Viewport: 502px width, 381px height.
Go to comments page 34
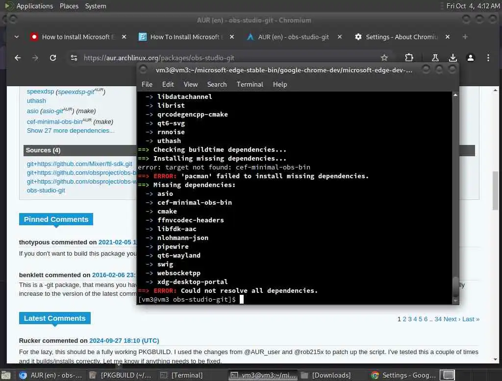point(438,319)
